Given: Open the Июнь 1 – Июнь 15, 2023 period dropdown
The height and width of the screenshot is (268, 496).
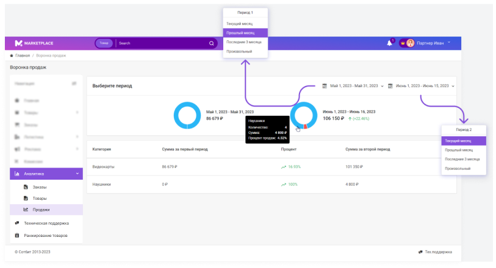Looking at the screenshot, I should point(422,86).
